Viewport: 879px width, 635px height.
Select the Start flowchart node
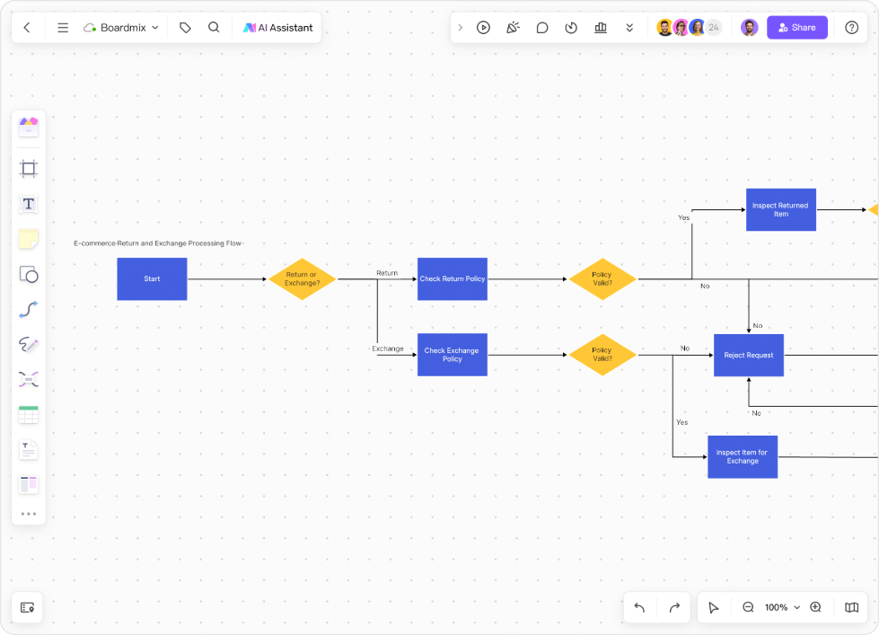(x=152, y=278)
